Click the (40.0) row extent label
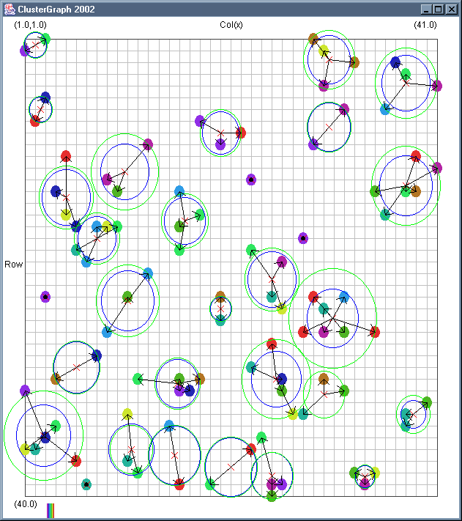The height and width of the screenshot is (521, 462). click(x=26, y=504)
